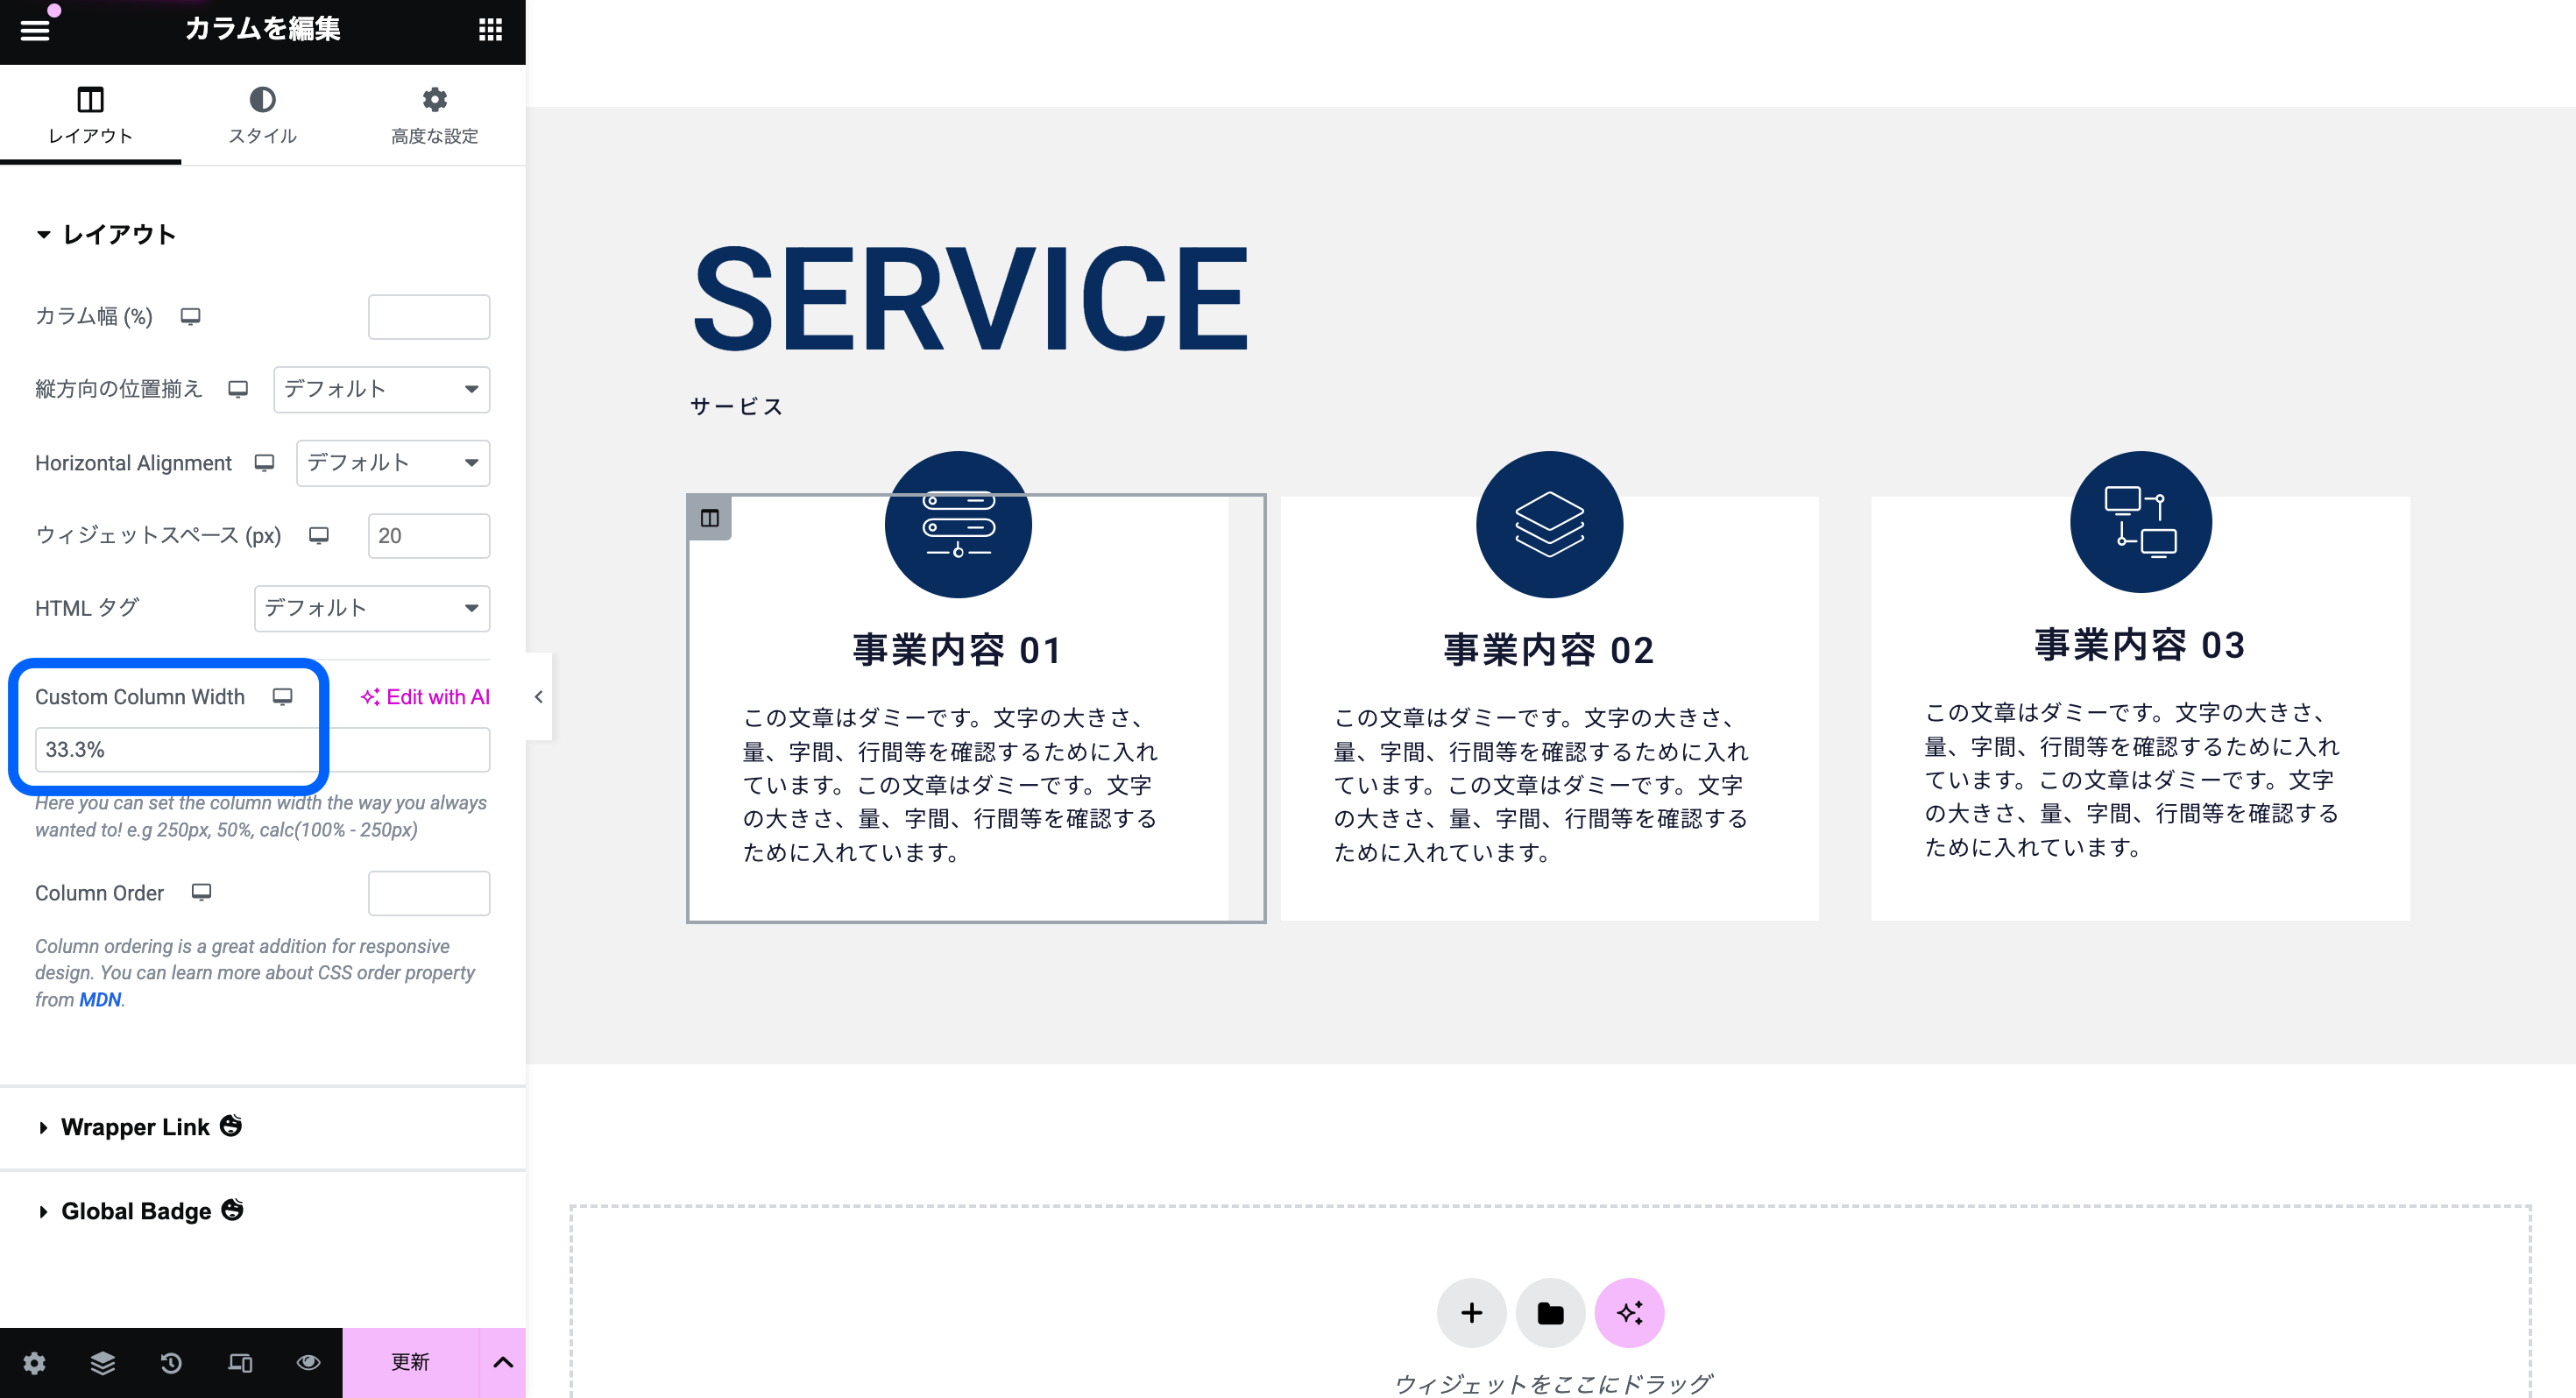Open site settings gear in footer
The height and width of the screenshot is (1398, 2576).
coord(34,1362)
